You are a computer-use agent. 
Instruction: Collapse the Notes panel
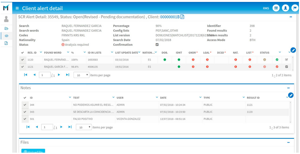[289, 88]
